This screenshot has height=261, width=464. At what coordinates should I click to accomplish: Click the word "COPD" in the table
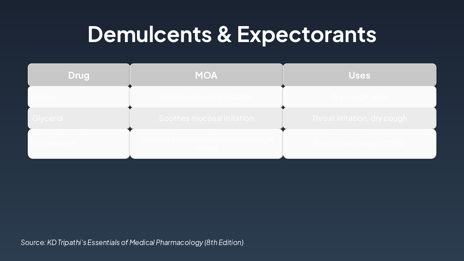tap(394, 144)
